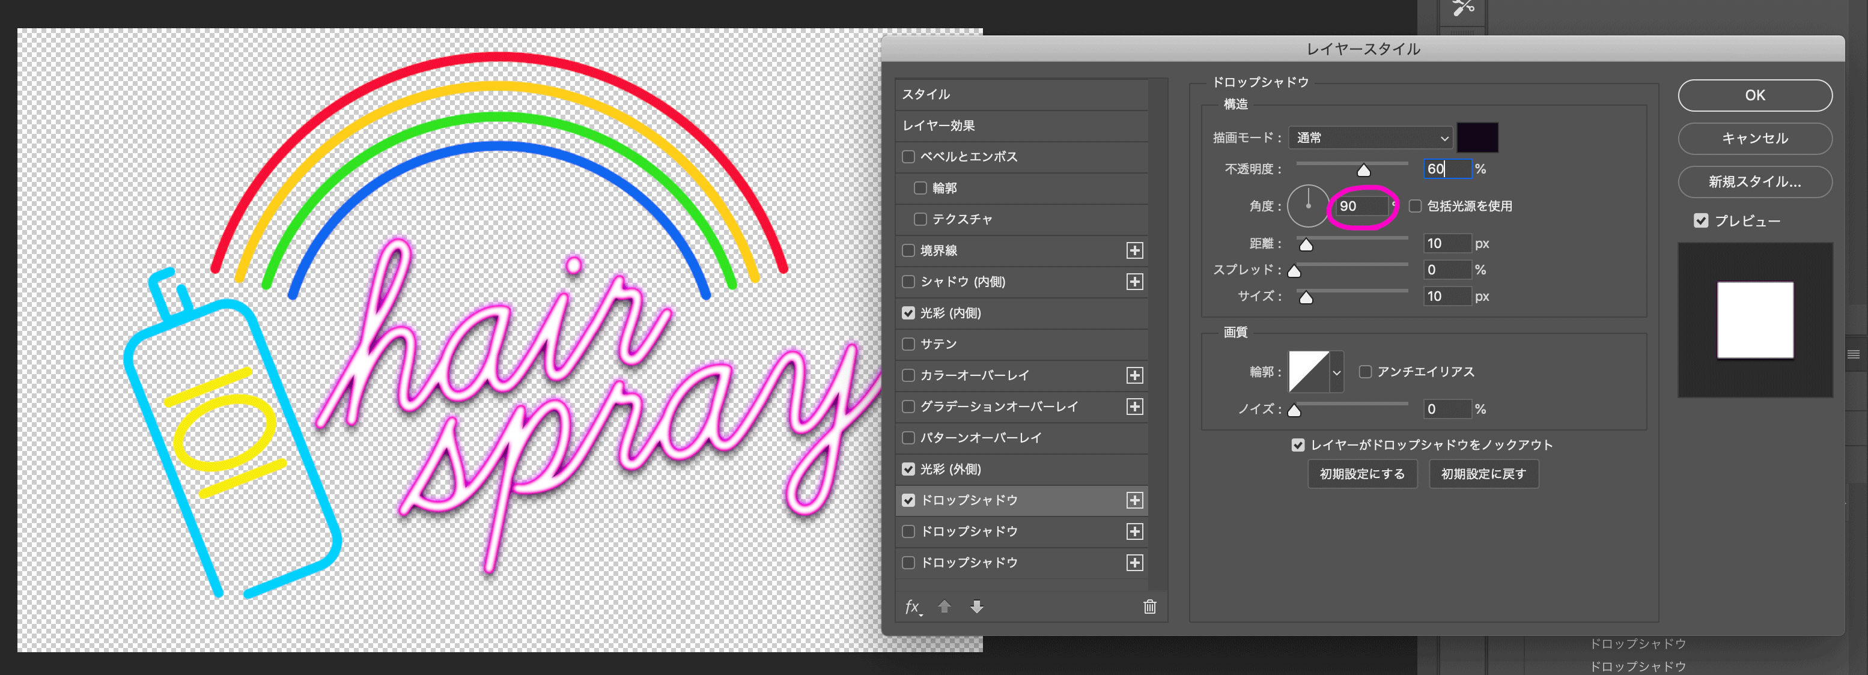
Task: Open the shadow color swatch
Action: click(1477, 138)
